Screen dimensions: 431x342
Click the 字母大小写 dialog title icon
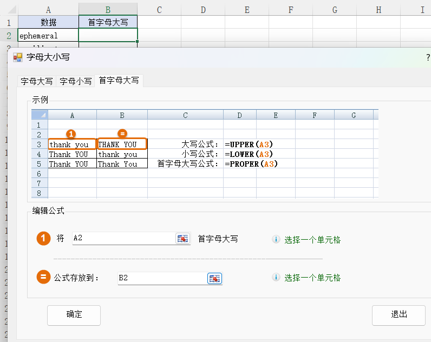pos(18,57)
